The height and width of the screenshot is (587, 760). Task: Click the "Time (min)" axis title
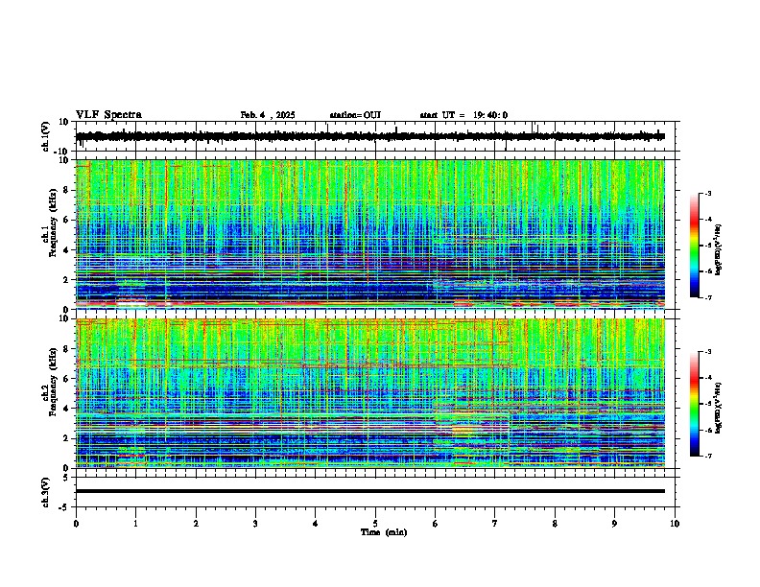[384, 532]
